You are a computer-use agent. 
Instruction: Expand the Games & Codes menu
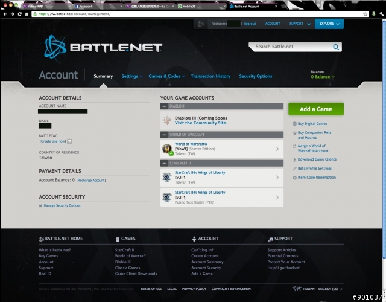tap(166, 76)
